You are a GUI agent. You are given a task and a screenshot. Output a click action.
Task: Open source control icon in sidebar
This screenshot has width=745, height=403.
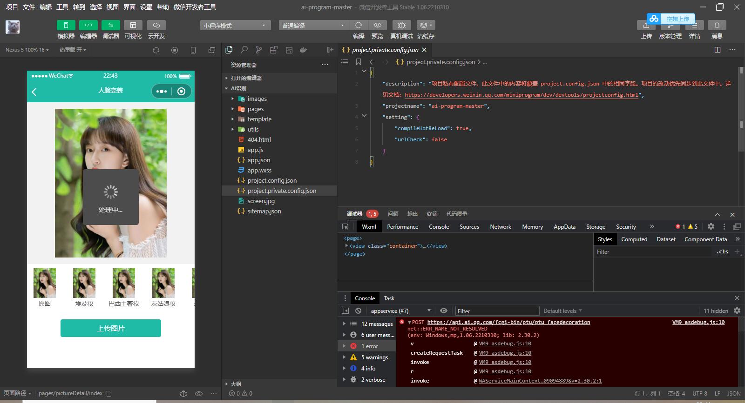pos(259,50)
